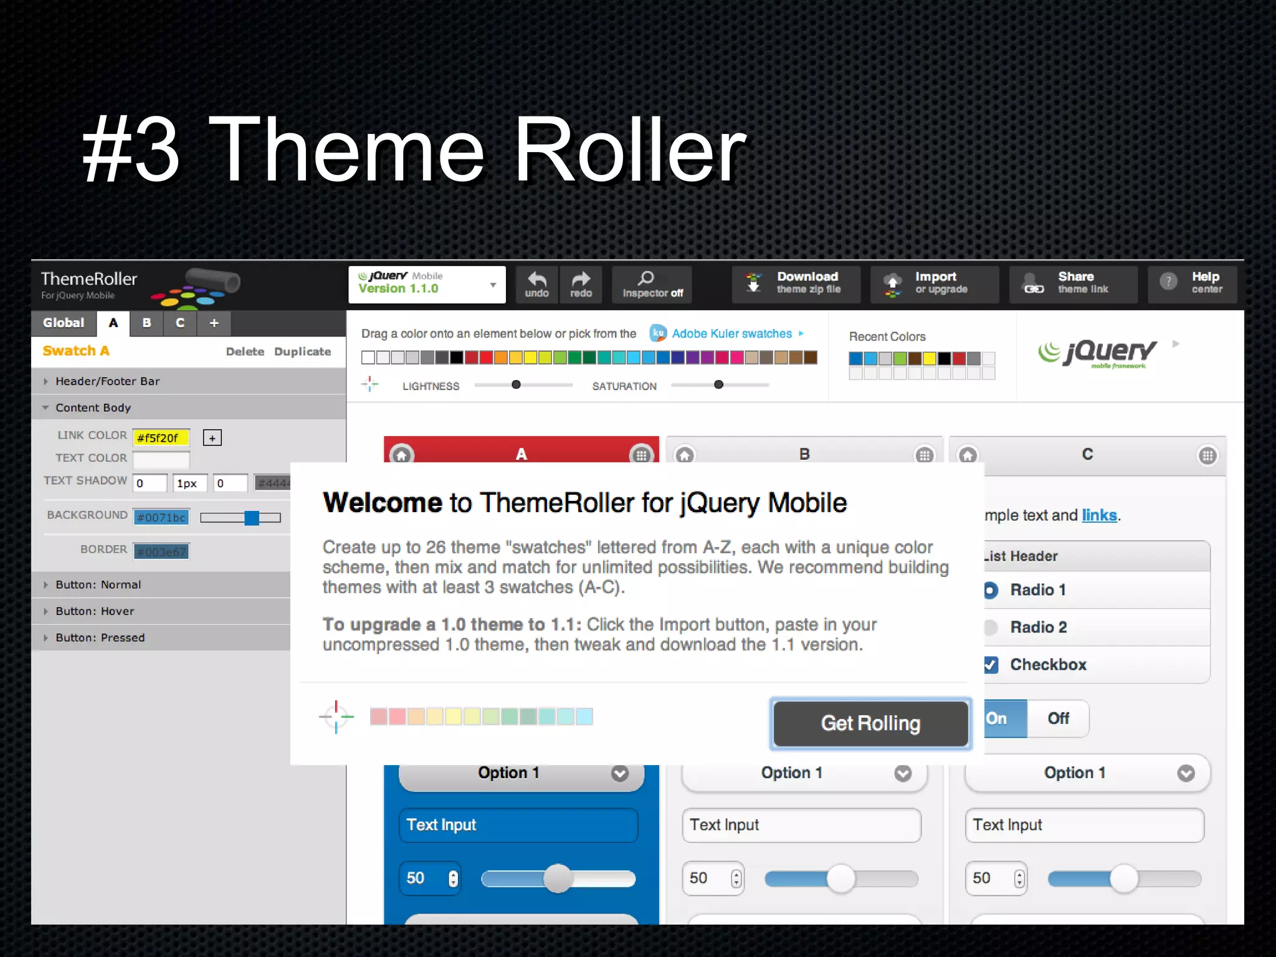The image size is (1276, 957).
Task: Click the arrow right of jQuery logo
Action: pos(1176,343)
